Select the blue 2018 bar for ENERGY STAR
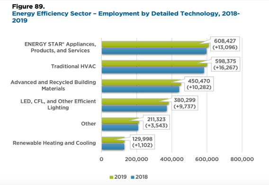Viewport: 269px width, 185px height. tap(154, 51)
